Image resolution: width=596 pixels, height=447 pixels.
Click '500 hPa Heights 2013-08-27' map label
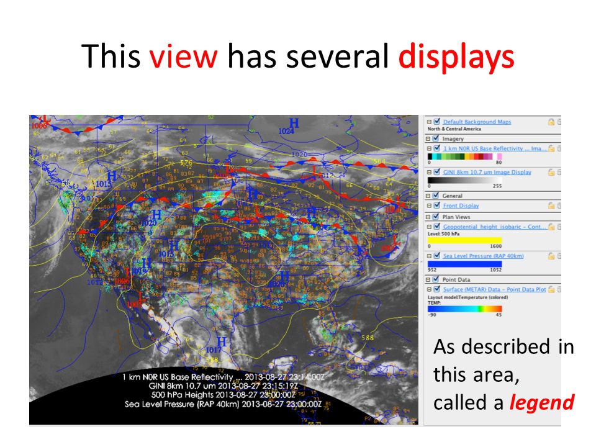tap(223, 395)
